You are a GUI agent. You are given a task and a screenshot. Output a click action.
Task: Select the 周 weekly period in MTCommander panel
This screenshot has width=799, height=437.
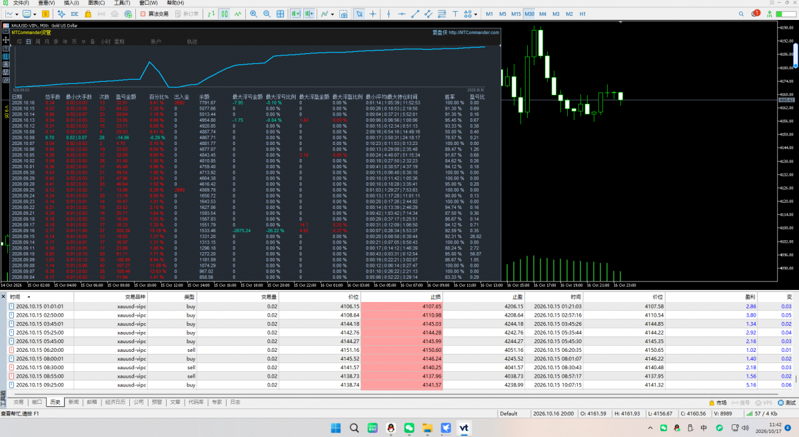tap(38, 42)
